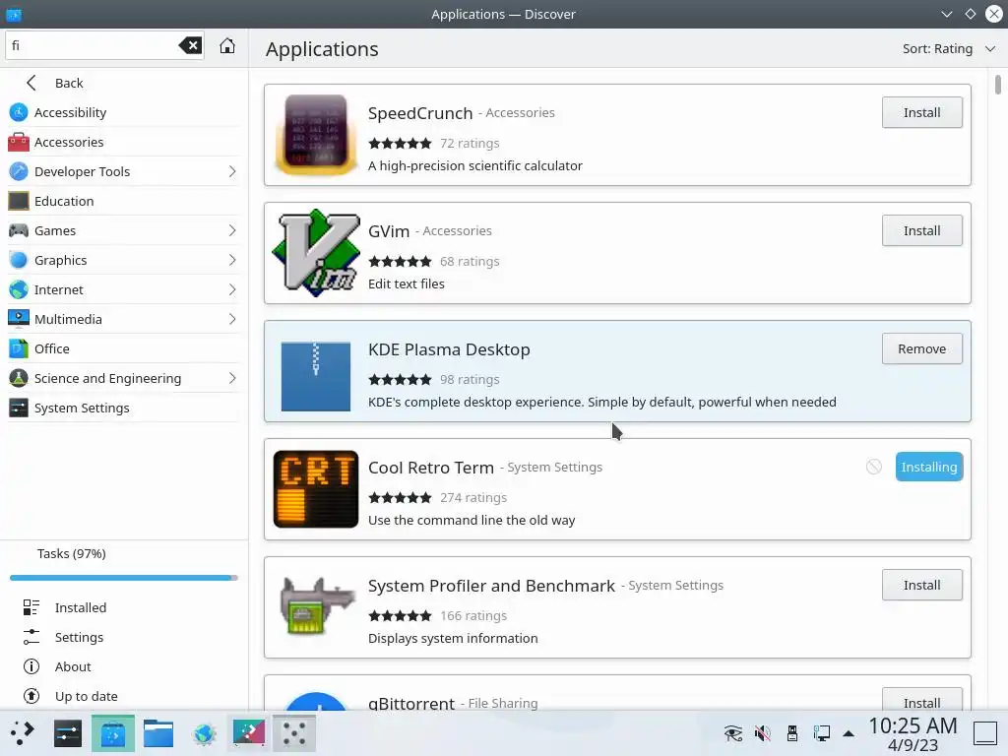The image size is (1008, 756).
Task: Open the Sort: Rating dropdown
Action: [x=948, y=49]
